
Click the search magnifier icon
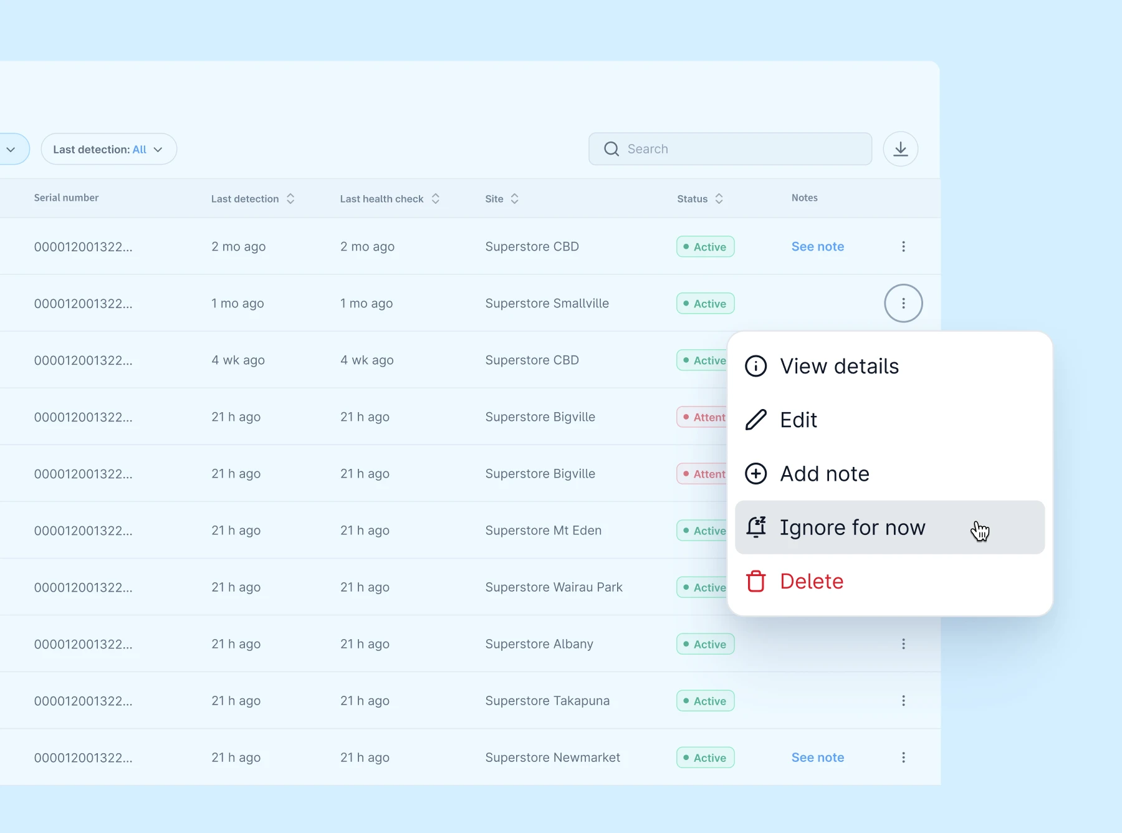pyautogui.click(x=611, y=149)
